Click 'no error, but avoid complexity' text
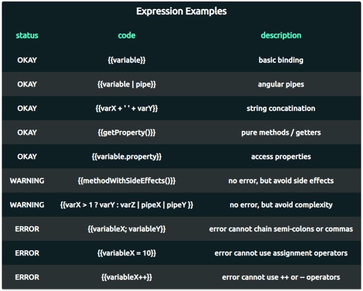 281,205
